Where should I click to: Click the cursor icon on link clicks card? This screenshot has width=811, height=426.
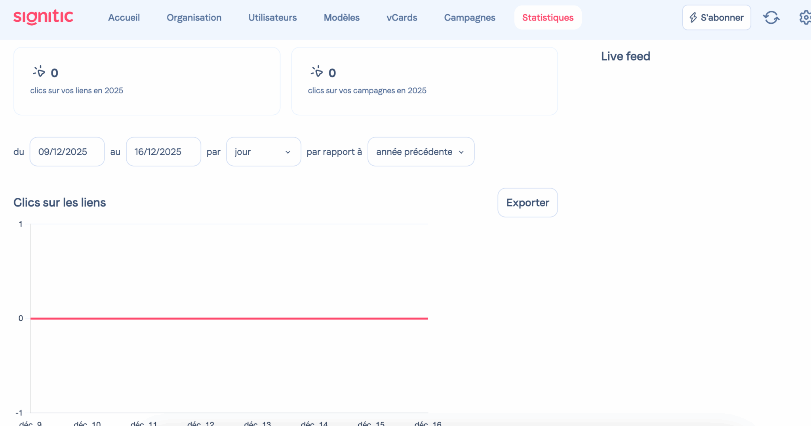pyautogui.click(x=39, y=72)
